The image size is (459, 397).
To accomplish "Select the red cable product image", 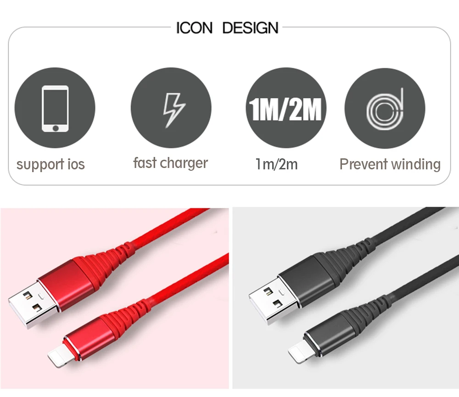I will click(x=114, y=298).
